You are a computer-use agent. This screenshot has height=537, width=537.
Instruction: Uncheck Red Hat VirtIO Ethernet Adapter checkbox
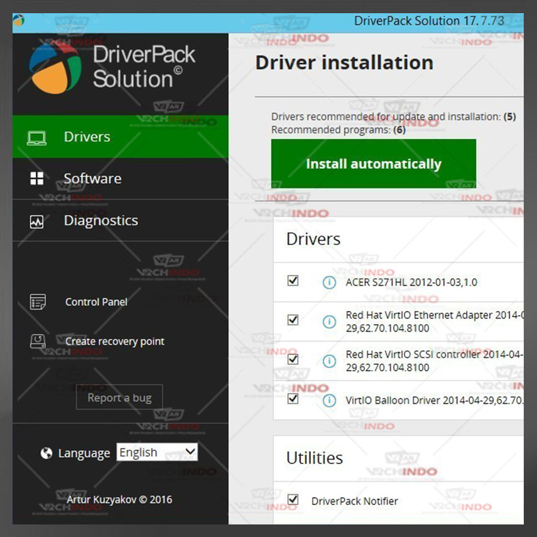click(293, 320)
